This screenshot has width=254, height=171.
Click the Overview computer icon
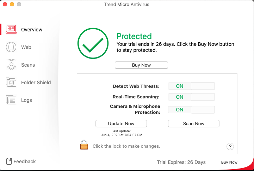(11, 30)
